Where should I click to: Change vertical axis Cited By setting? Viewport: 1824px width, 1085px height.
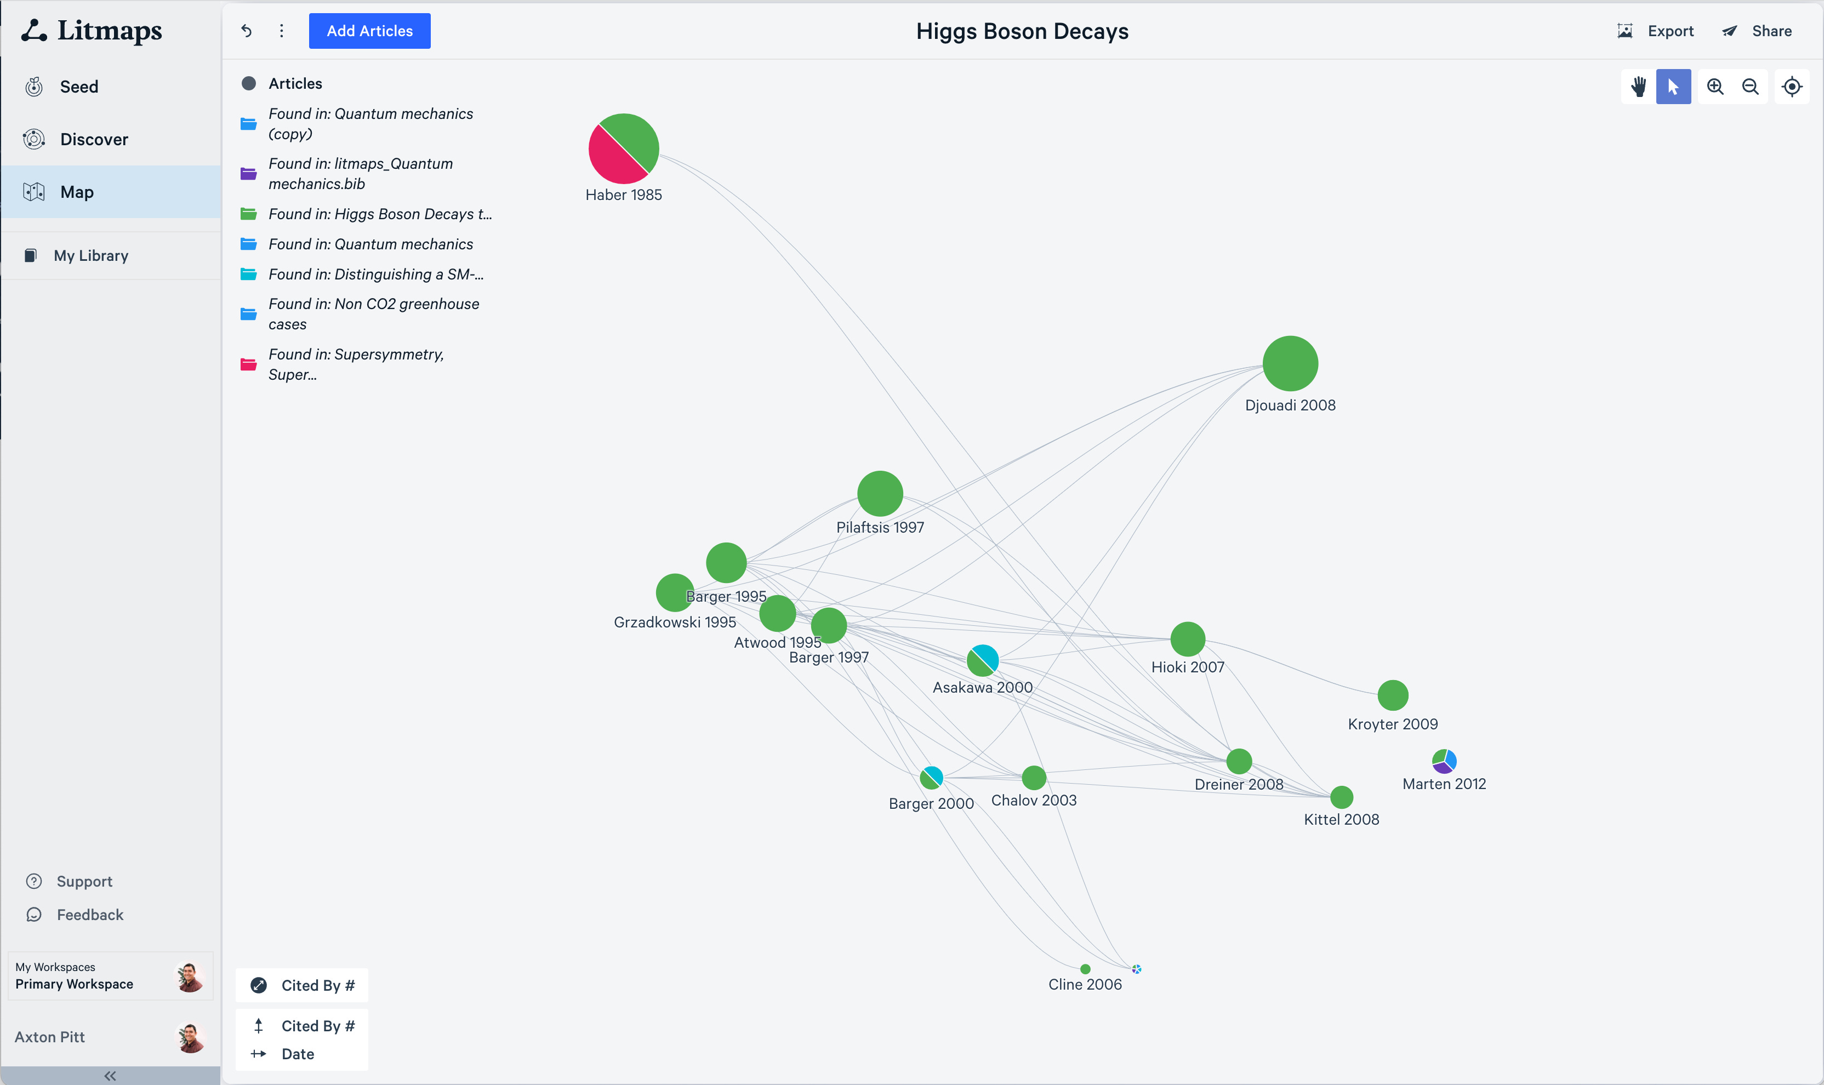(x=302, y=1026)
